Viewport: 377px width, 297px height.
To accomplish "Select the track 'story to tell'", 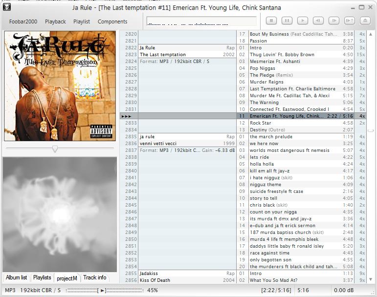I will [301, 198].
